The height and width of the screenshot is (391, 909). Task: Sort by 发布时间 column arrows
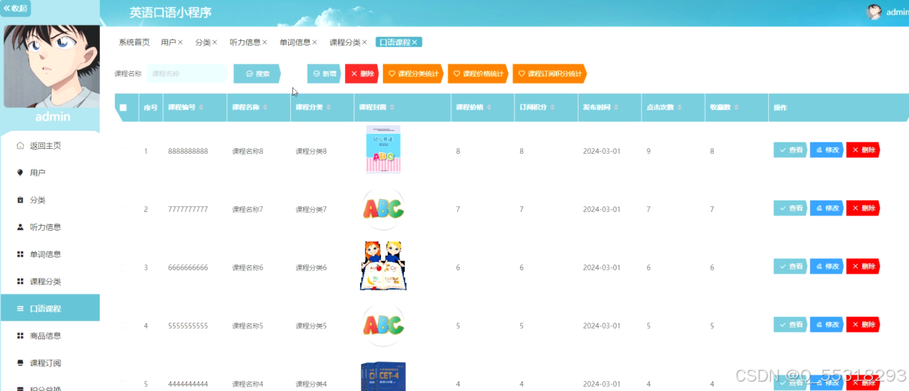[617, 108]
